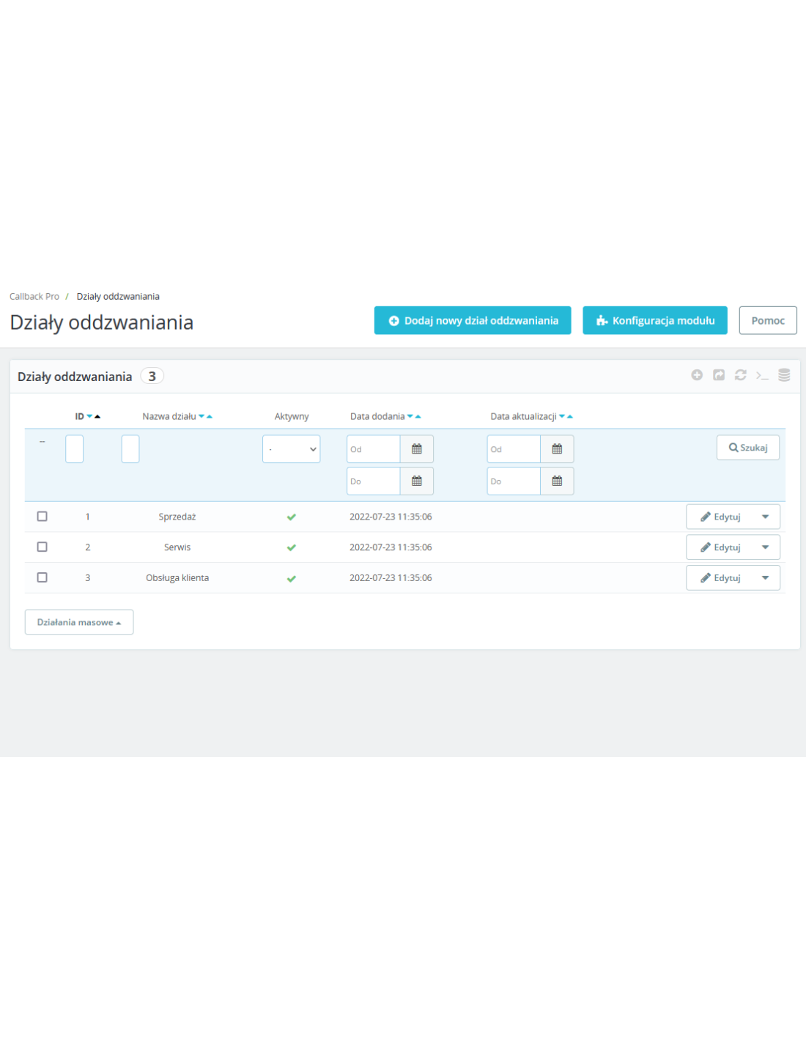Open Konfiguracja modułu
Viewport: 806px width, 1042px height.
click(x=655, y=320)
